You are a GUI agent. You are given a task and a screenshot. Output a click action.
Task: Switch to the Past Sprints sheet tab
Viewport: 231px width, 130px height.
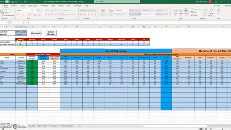(x=42, y=126)
